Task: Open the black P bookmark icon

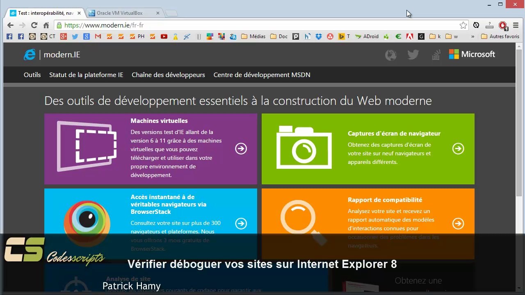Action: [x=296, y=36]
